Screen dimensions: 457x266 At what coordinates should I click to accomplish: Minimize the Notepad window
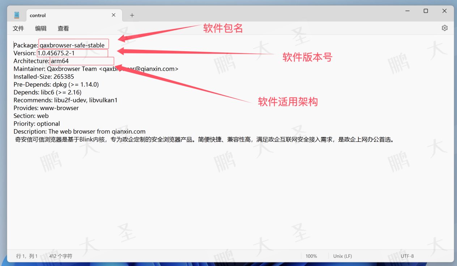(x=407, y=11)
